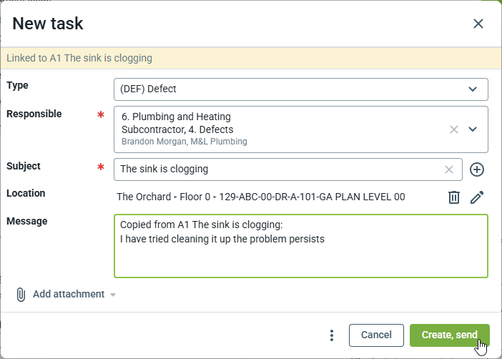This screenshot has width=502, height=359.
Task: Click the Add attachment label
Action: pos(68,295)
